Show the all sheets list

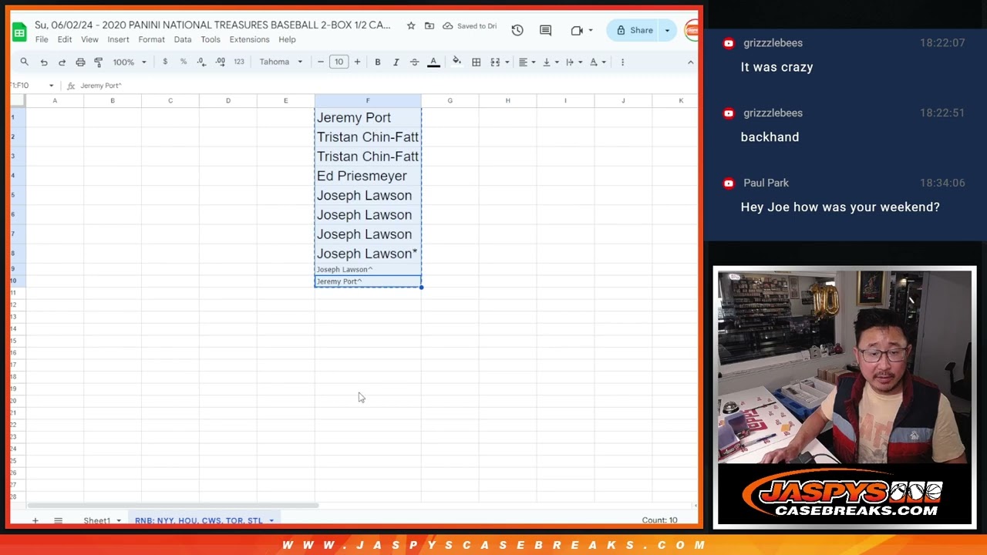pos(58,520)
